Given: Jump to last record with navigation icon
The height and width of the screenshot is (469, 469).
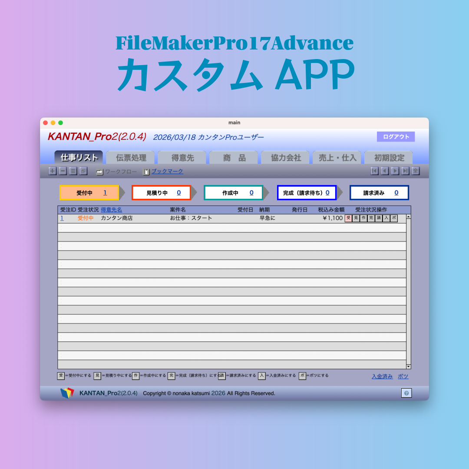Looking at the screenshot, I should pyautogui.click(x=405, y=171).
